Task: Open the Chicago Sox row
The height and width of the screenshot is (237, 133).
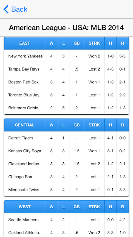Action: click(x=67, y=177)
